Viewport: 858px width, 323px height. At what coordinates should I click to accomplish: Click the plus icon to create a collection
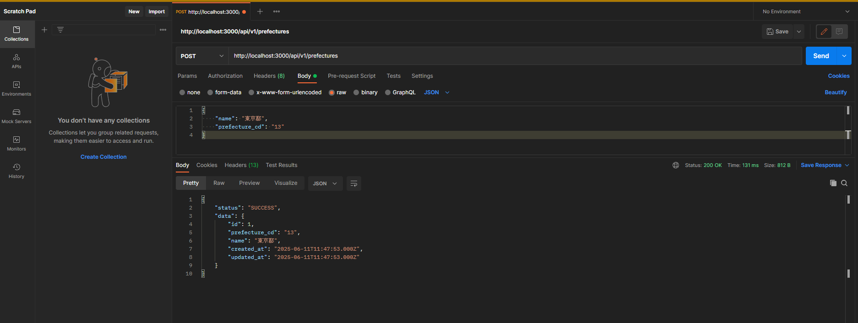[44, 30]
